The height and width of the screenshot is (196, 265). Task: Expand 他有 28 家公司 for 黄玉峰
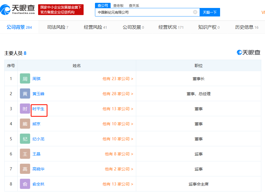[118, 94]
